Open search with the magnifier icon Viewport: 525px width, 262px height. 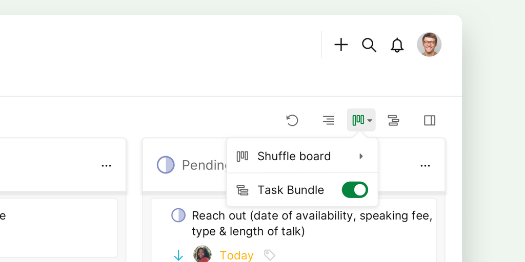pyautogui.click(x=369, y=45)
